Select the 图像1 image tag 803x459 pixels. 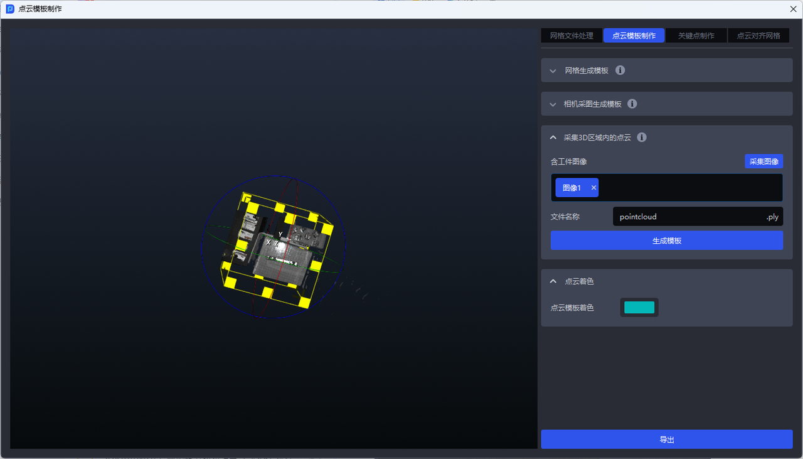point(572,188)
